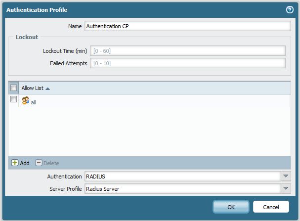Viewport: 300px width, 221px height.
Task: Toggle the Allow List header select-all checkbox
Action: tap(13, 88)
